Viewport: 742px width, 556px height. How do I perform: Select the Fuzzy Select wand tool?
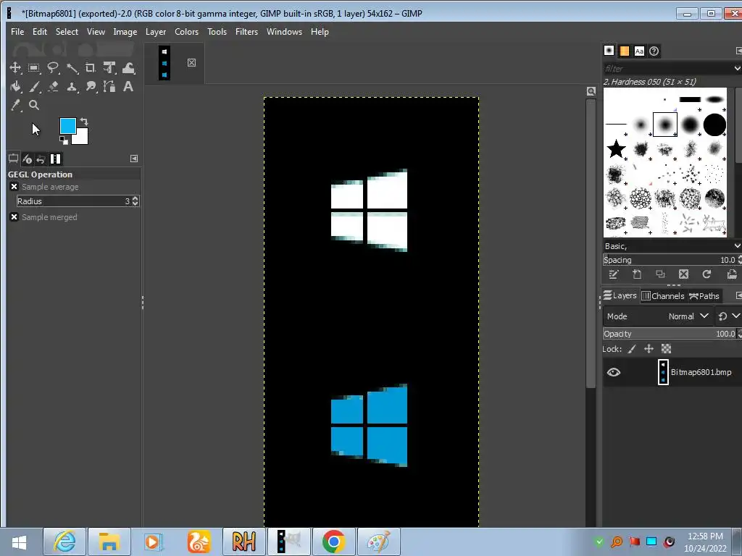[x=72, y=68]
